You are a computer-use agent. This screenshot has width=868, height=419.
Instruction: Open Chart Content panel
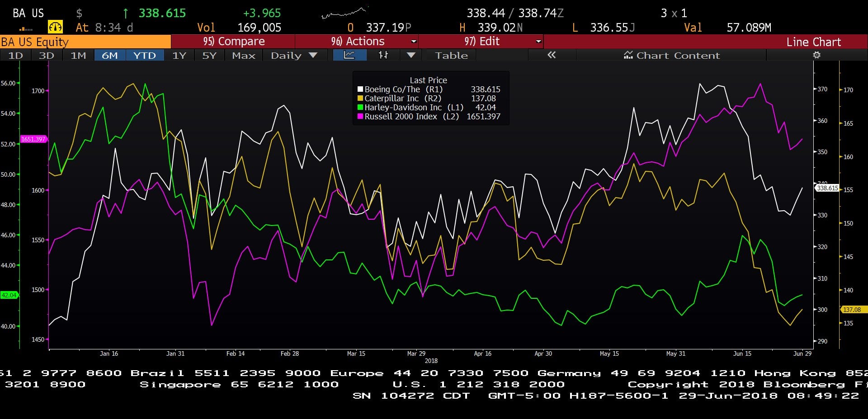coord(671,55)
